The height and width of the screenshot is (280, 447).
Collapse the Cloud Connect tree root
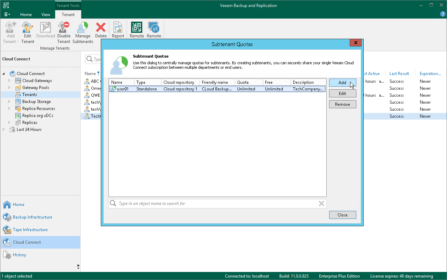pos(4,74)
